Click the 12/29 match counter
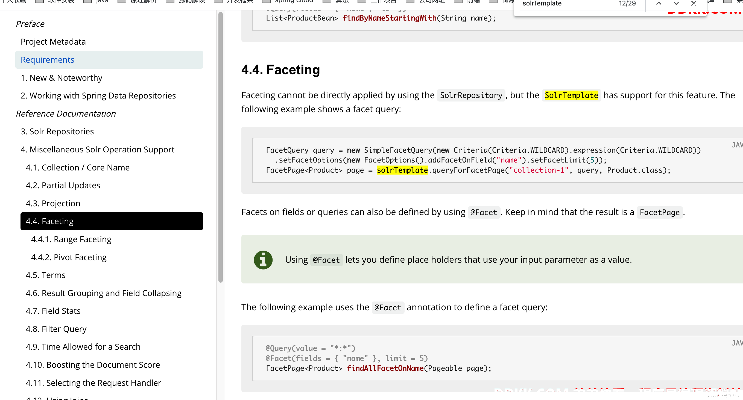 (627, 4)
